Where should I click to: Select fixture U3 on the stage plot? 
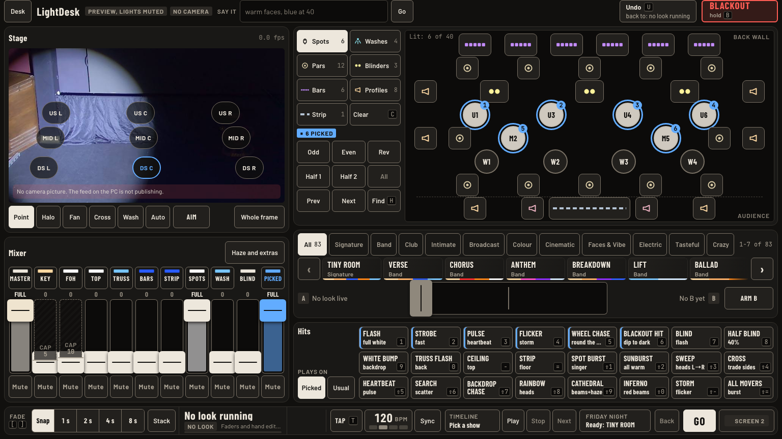coord(551,115)
